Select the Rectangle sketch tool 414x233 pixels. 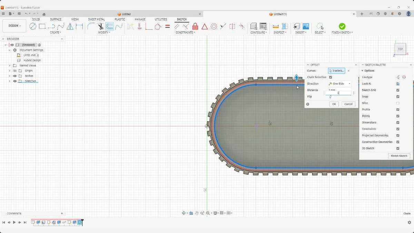(x=43, y=26)
